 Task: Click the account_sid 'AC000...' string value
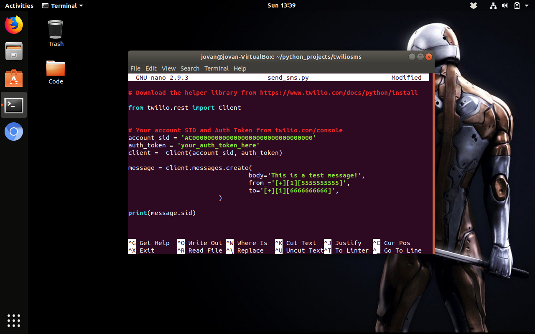(x=248, y=138)
